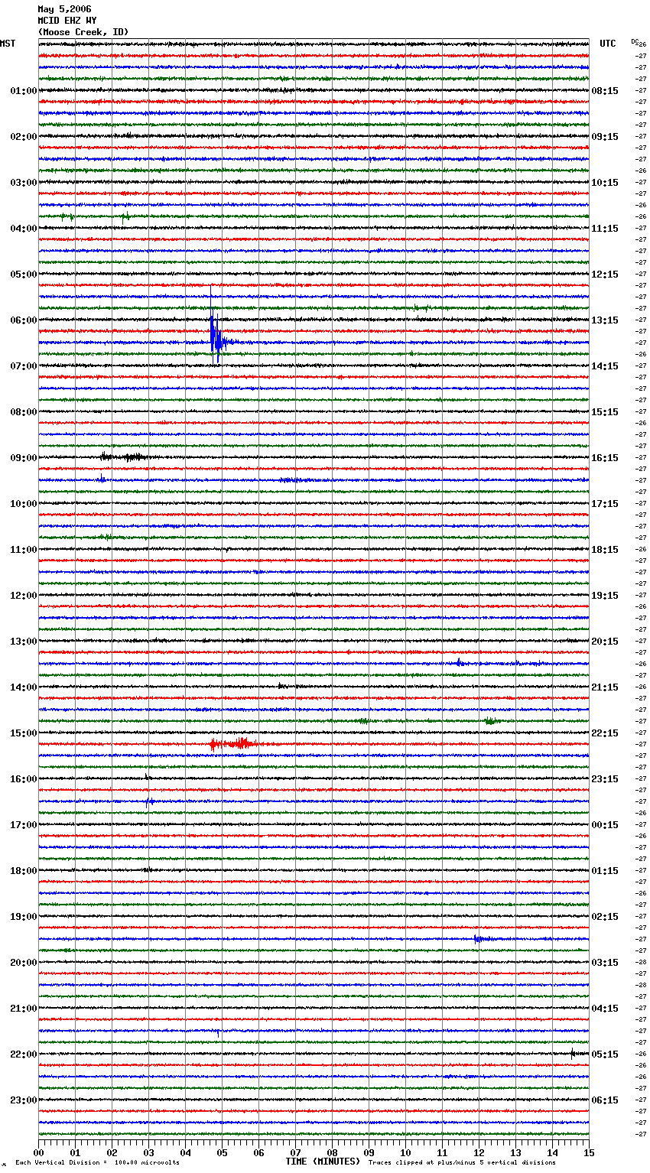The width and height of the screenshot is (650, 1173).
Task: Select the "10:00" MST time label
Action: coord(24,504)
